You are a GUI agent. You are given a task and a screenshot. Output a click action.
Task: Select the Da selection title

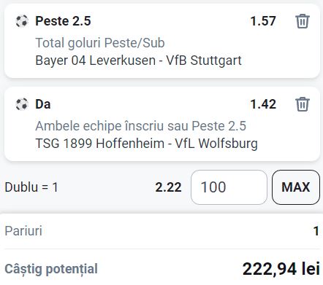click(43, 104)
